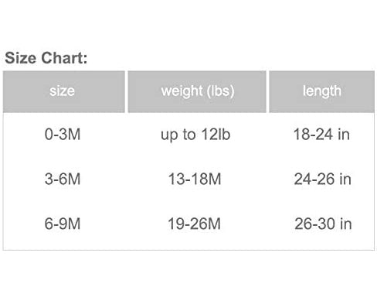Click the 13-18M weight cell

pyautogui.click(x=195, y=179)
